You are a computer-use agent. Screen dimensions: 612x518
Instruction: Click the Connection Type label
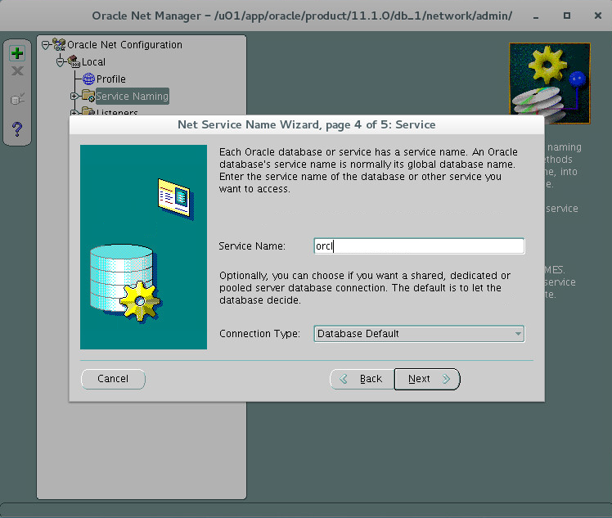coord(259,334)
